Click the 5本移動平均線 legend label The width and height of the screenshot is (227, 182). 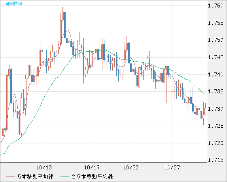[x=36, y=176]
